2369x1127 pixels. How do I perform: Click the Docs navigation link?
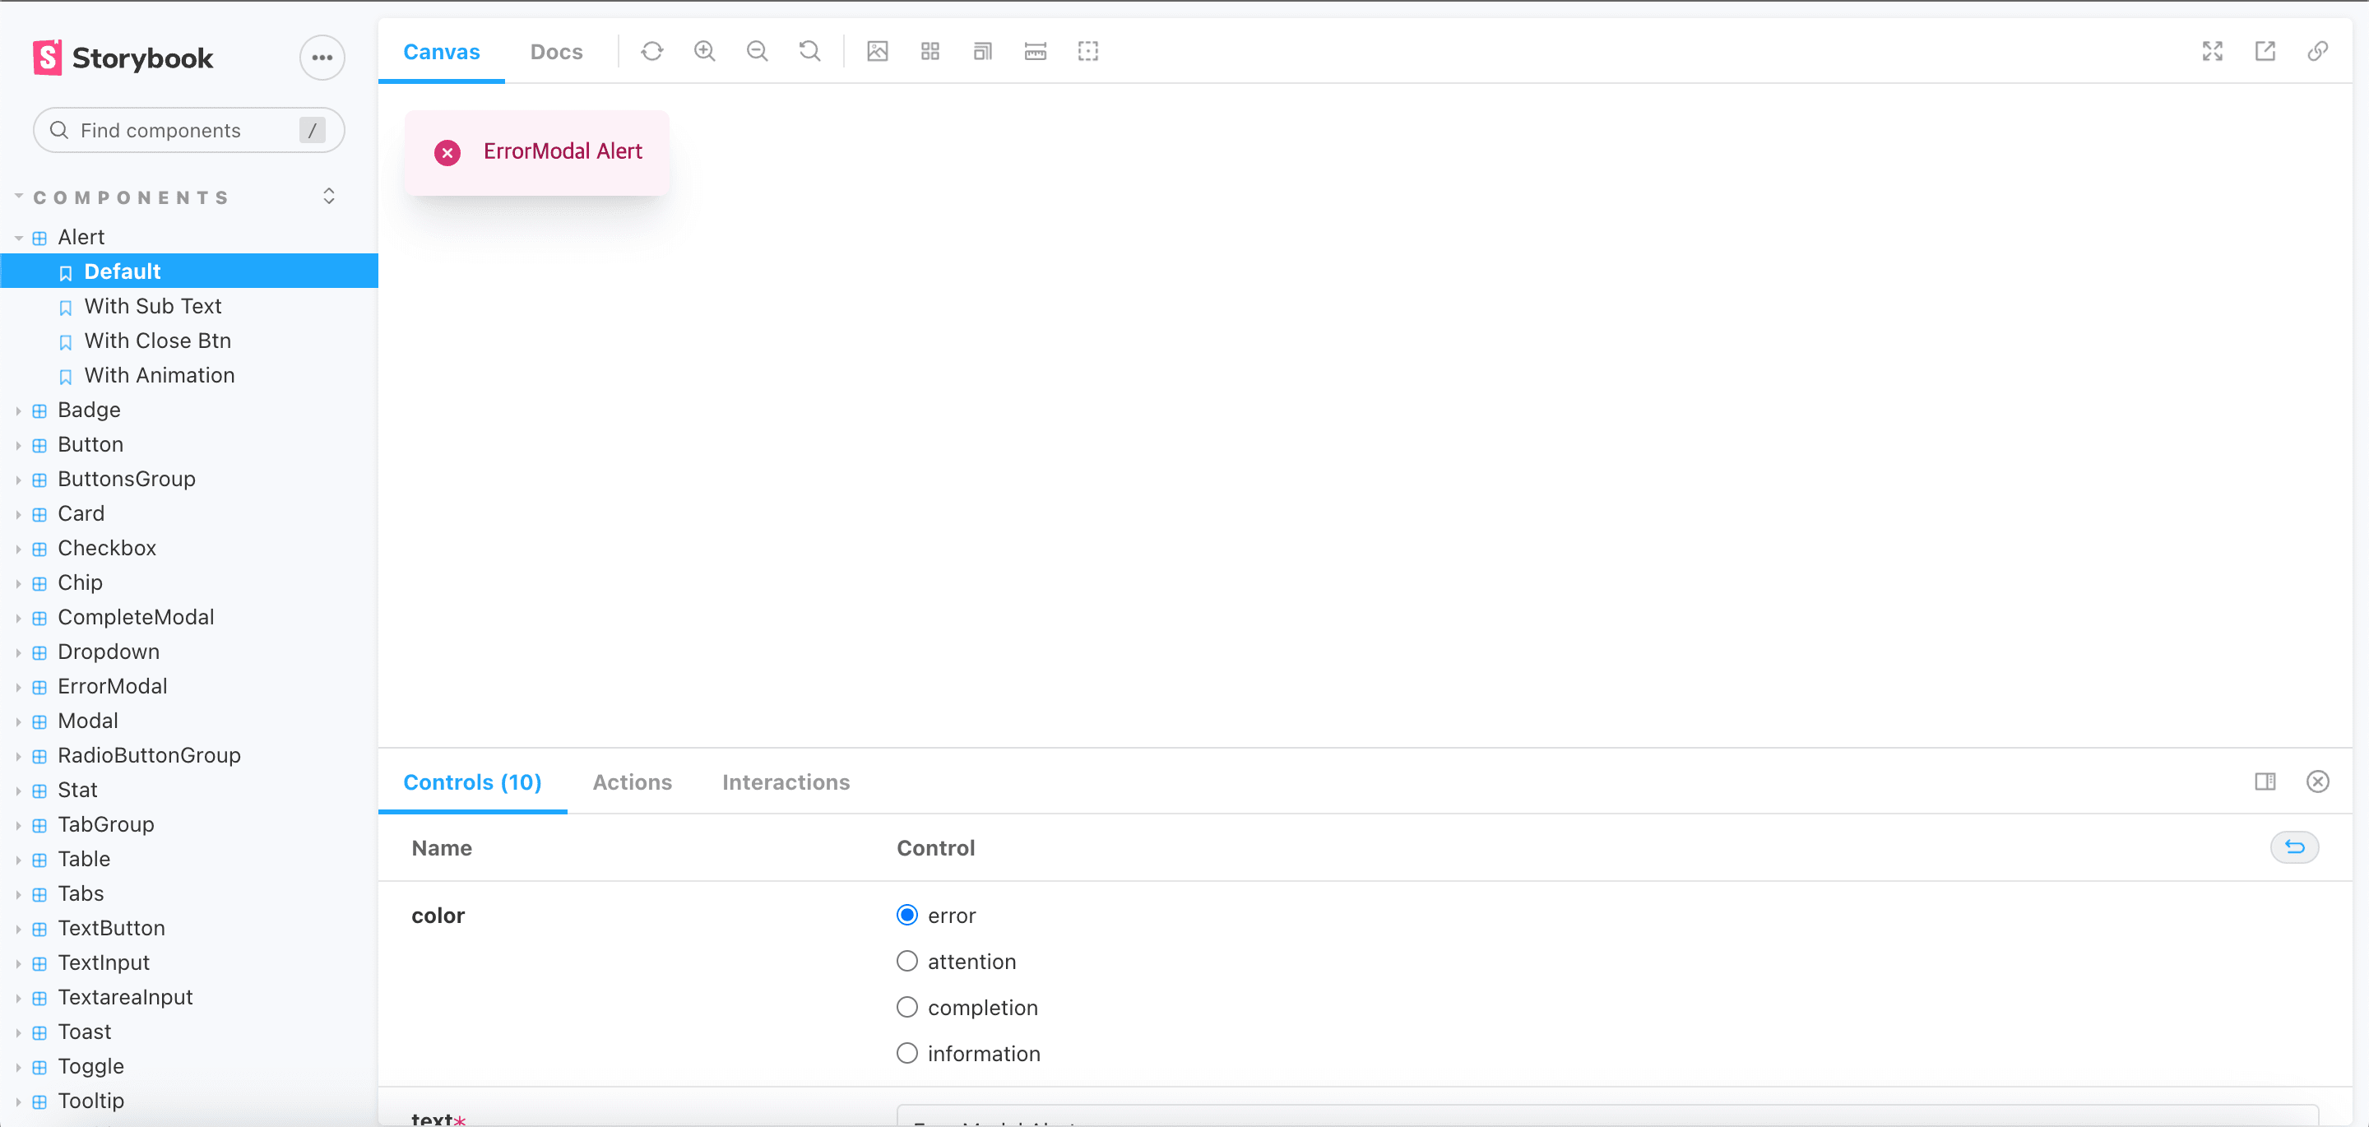tap(556, 51)
